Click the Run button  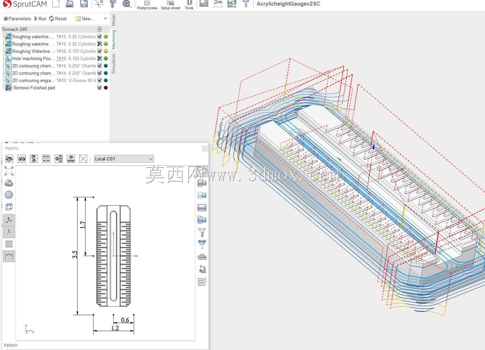[40, 19]
